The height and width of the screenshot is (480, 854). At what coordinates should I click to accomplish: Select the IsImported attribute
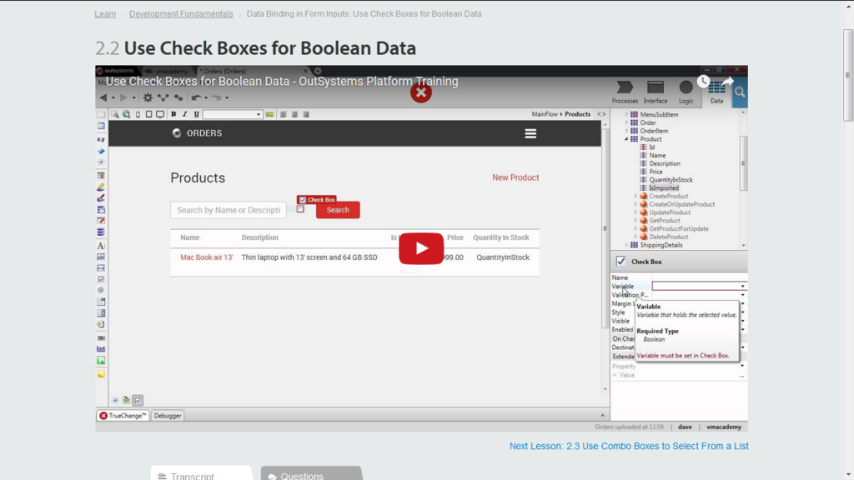(663, 187)
